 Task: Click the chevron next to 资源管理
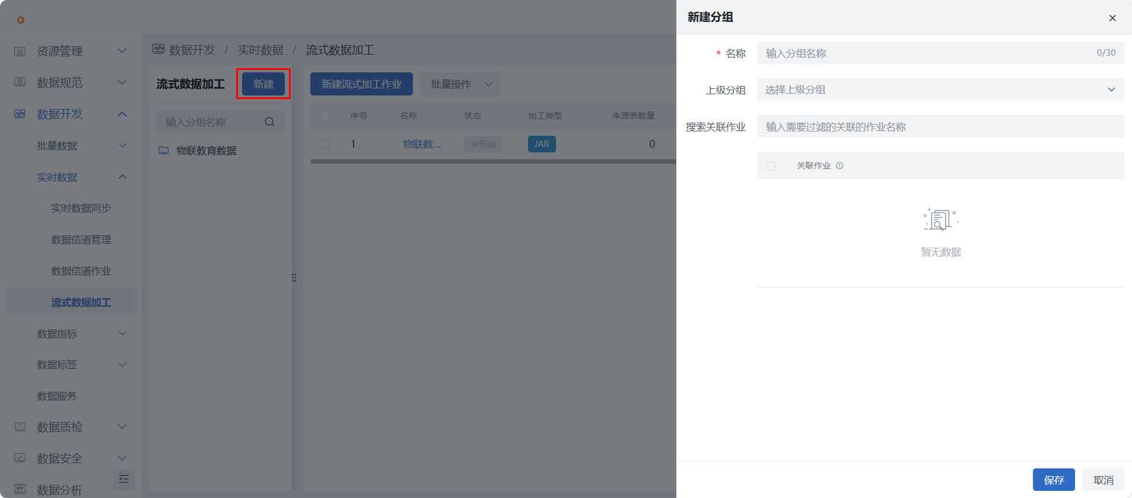tap(122, 51)
